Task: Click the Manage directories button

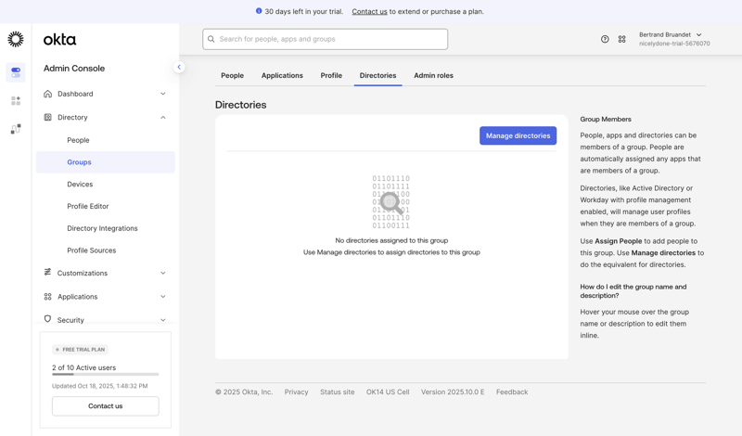Action: tap(518, 135)
